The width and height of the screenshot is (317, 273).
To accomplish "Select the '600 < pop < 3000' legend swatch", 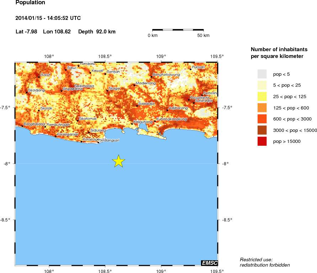I will (x=262, y=119).
